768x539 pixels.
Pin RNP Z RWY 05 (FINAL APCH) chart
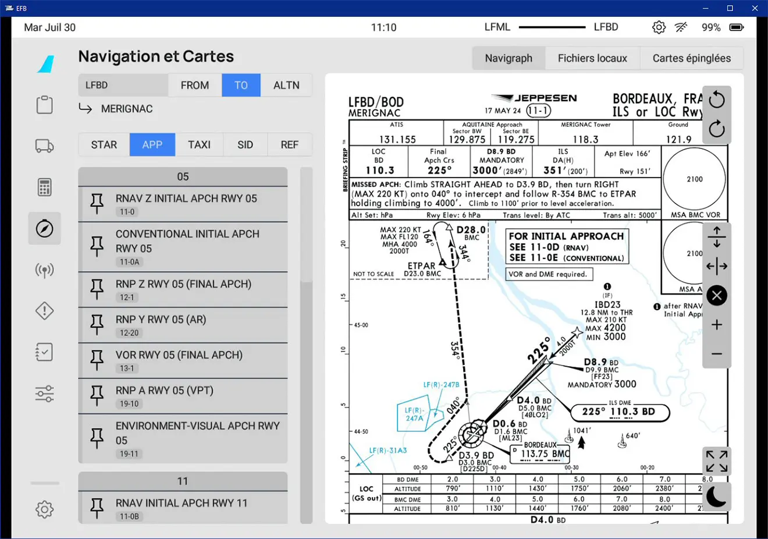pyautogui.click(x=97, y=290)
